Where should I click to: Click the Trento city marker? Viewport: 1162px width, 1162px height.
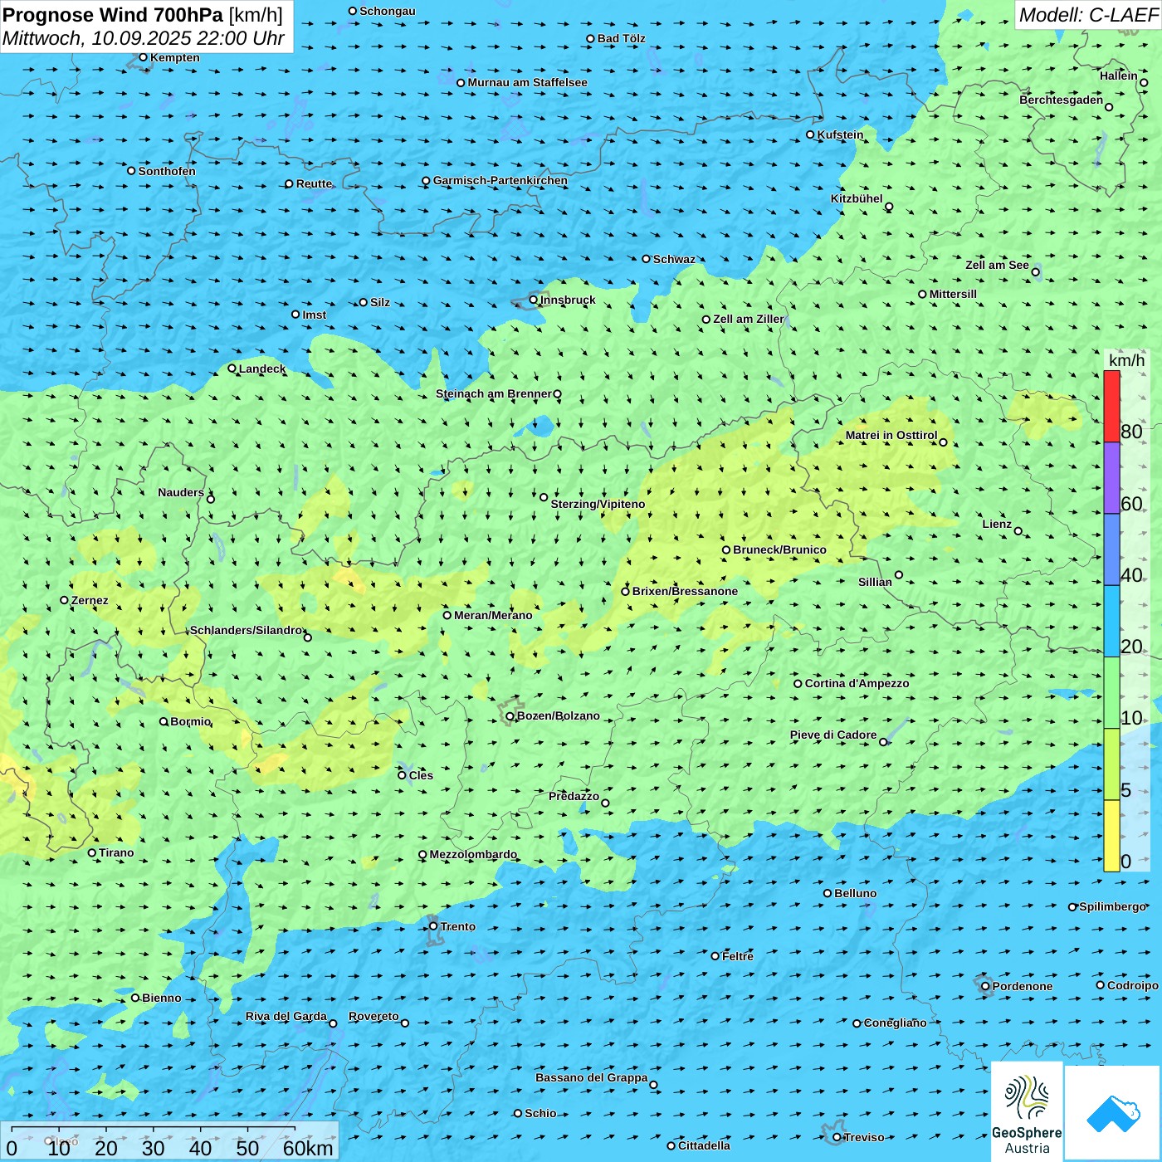pos(433,926)
